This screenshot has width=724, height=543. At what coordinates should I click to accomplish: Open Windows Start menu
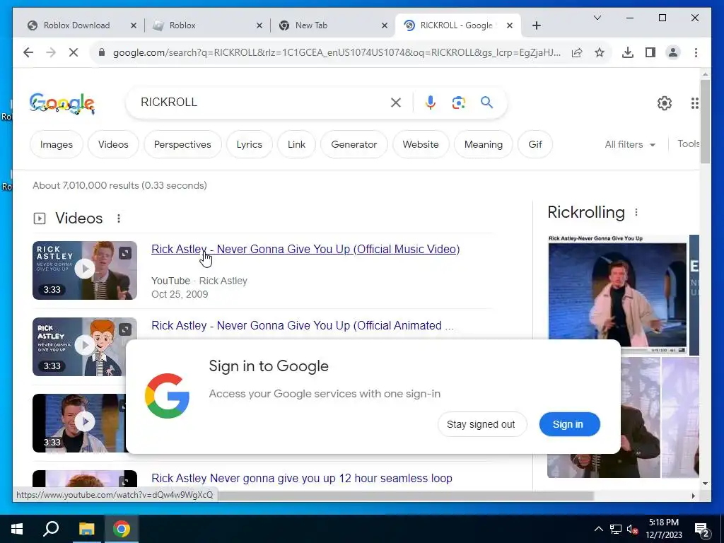click(x=17, y=529)
